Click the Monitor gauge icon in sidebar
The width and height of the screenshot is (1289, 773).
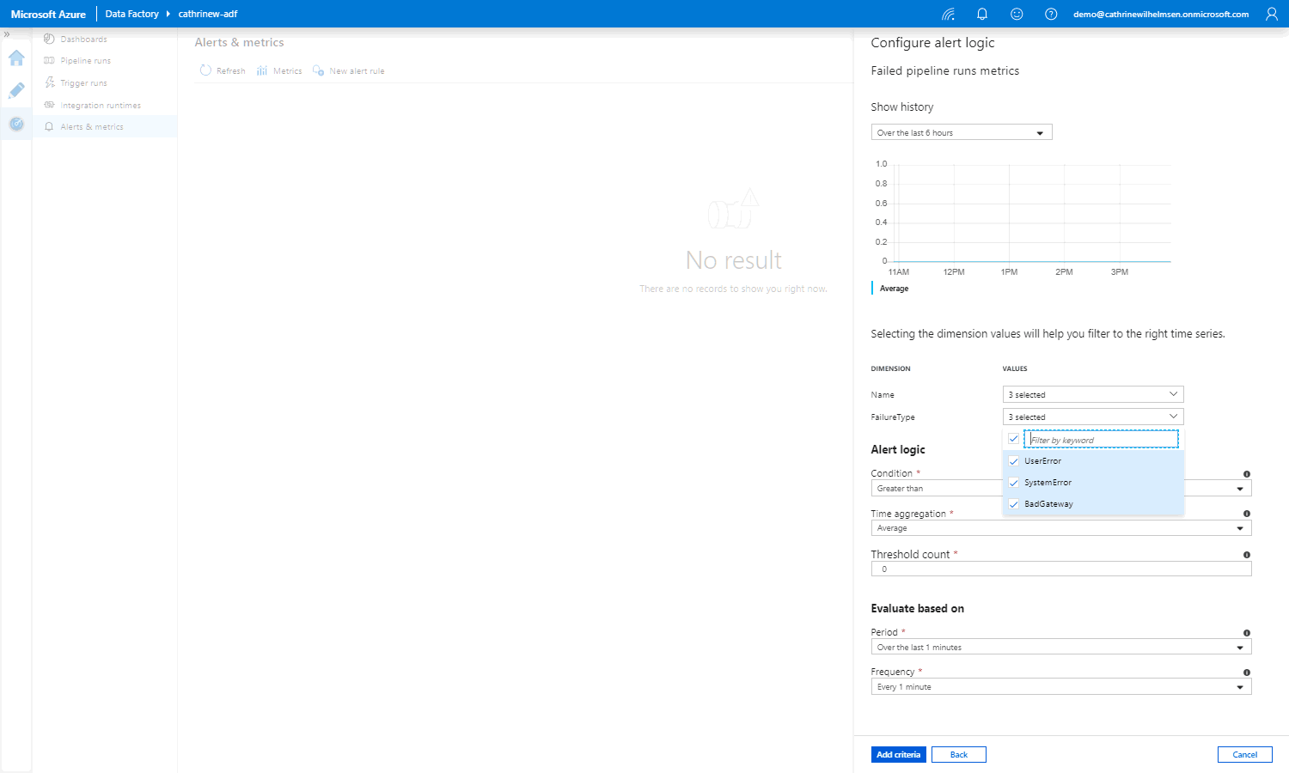point(16,125)
